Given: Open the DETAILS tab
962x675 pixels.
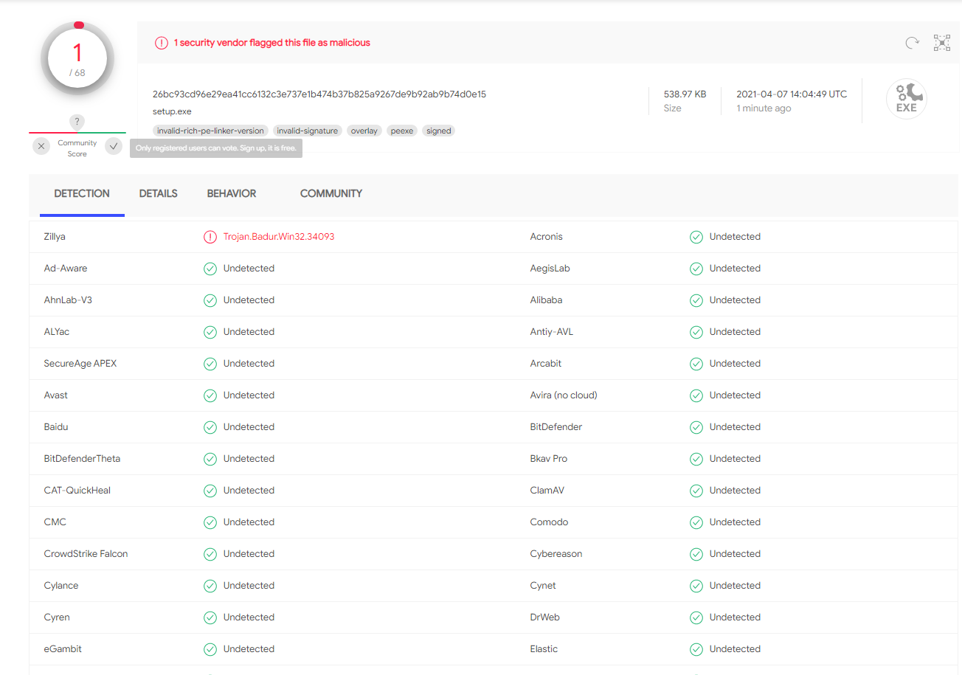Looking at the screenshot, I should coord(159,193).
